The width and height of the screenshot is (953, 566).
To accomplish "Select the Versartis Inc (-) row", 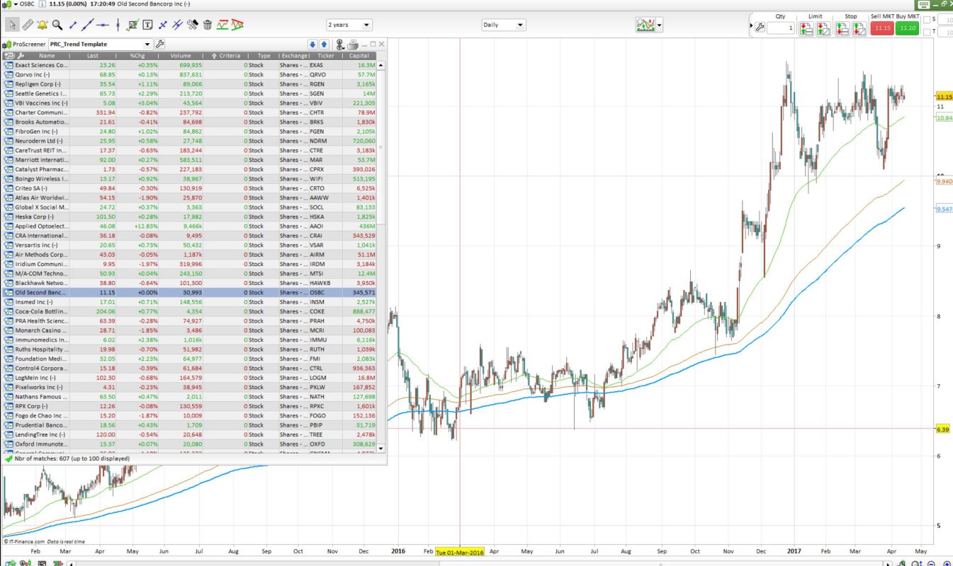I will click(x=190, y=245).
